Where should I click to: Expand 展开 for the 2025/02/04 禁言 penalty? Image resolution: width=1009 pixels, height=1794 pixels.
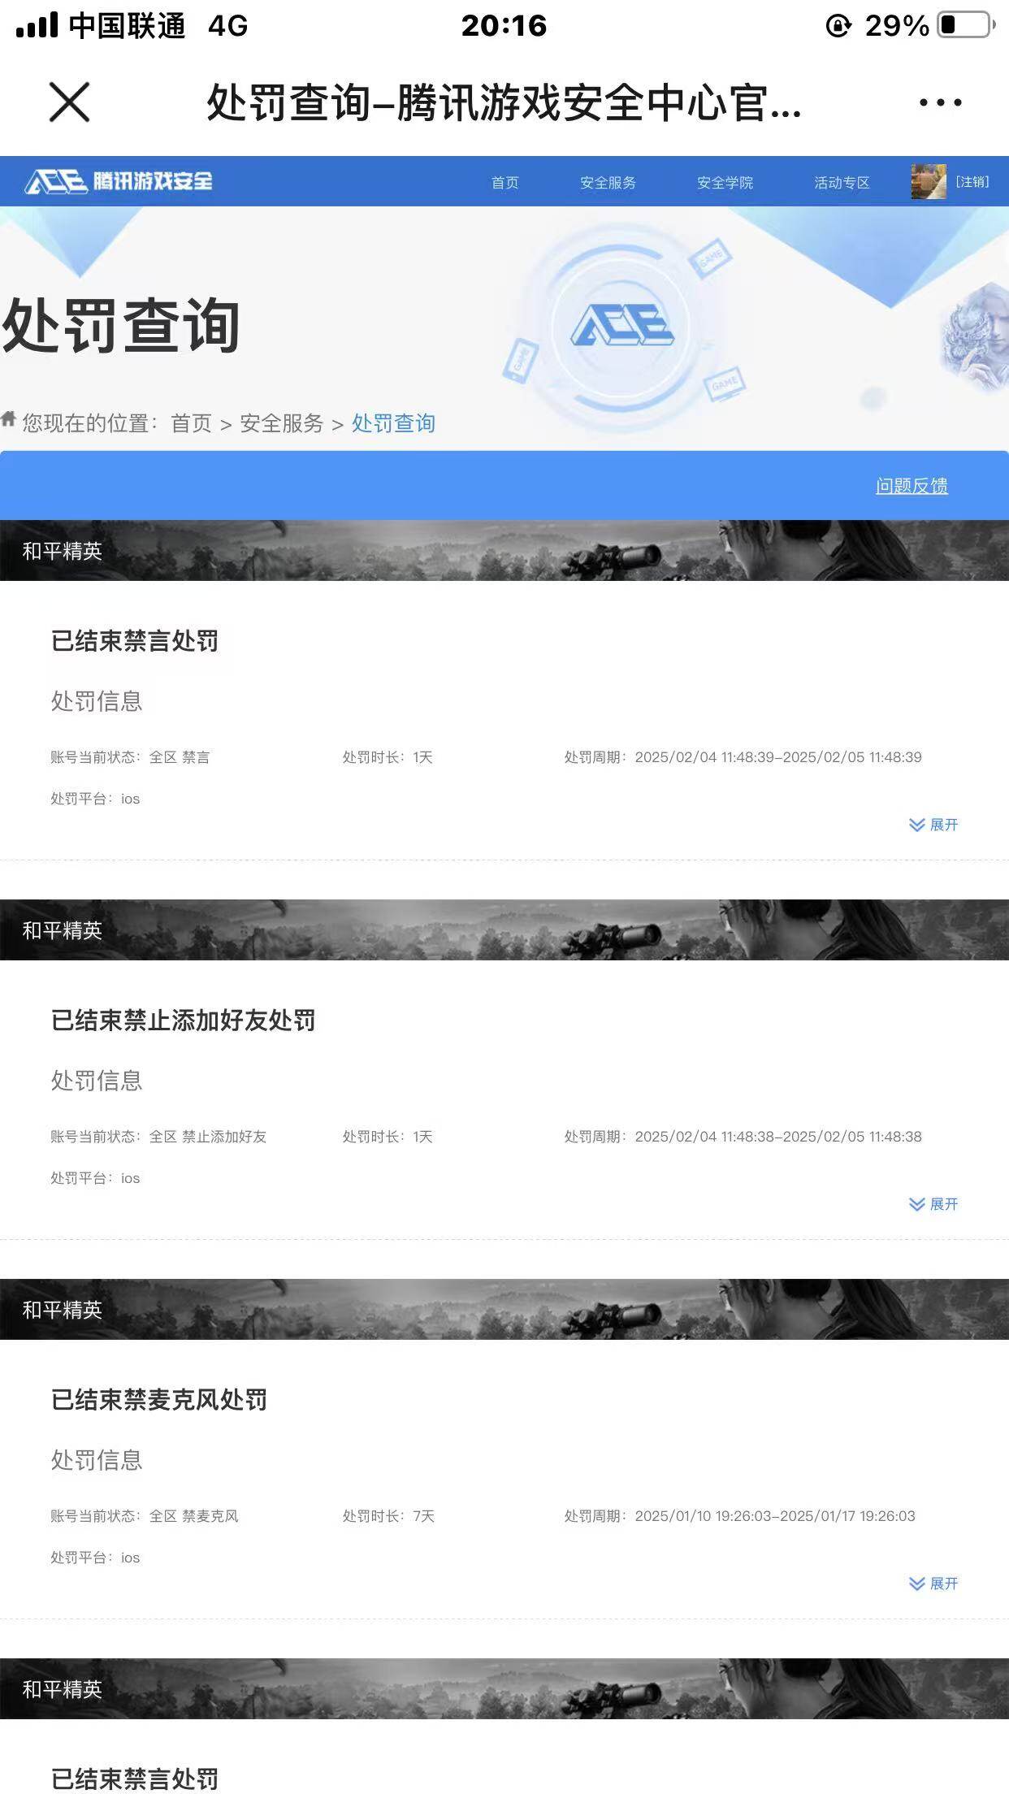[933, 825]
